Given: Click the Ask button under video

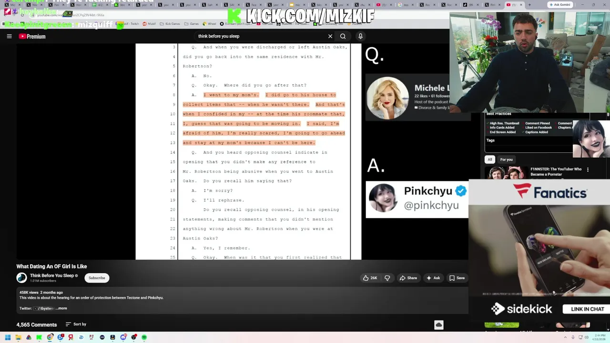Looking at the screenshot, I should tap(433, 278).
